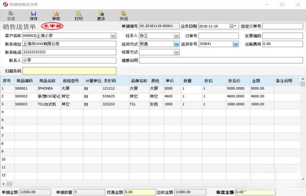Open customer lookup button beside 客户名称
This screenshot has height=196, width=306.
(x=113, y=36)
